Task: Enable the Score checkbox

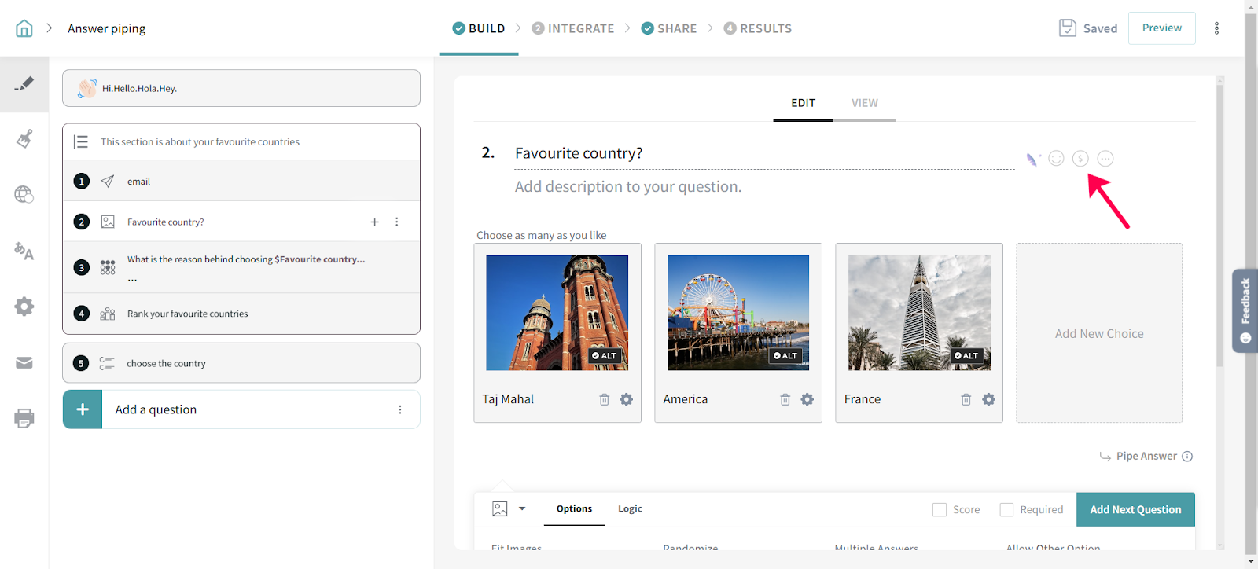Action: coord(940,510)
